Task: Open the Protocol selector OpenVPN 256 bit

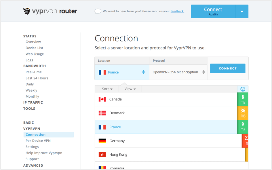Action: [178, 72]
